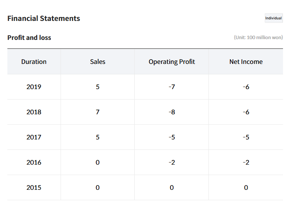Click the 2018 Sales value 7
The image size is (290, 208).
[x=97, y=112]
